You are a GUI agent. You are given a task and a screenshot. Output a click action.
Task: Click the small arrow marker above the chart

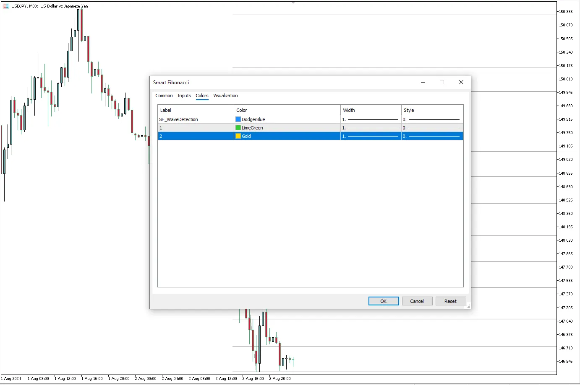[293, 2]
